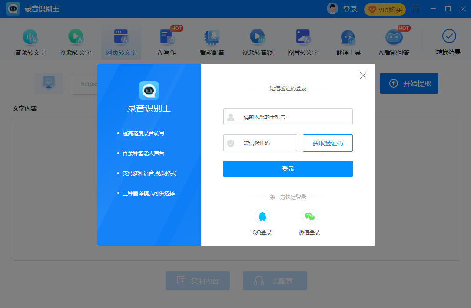
Task: Click the blue 登录 button in dialog
Action: coord(288,169)
